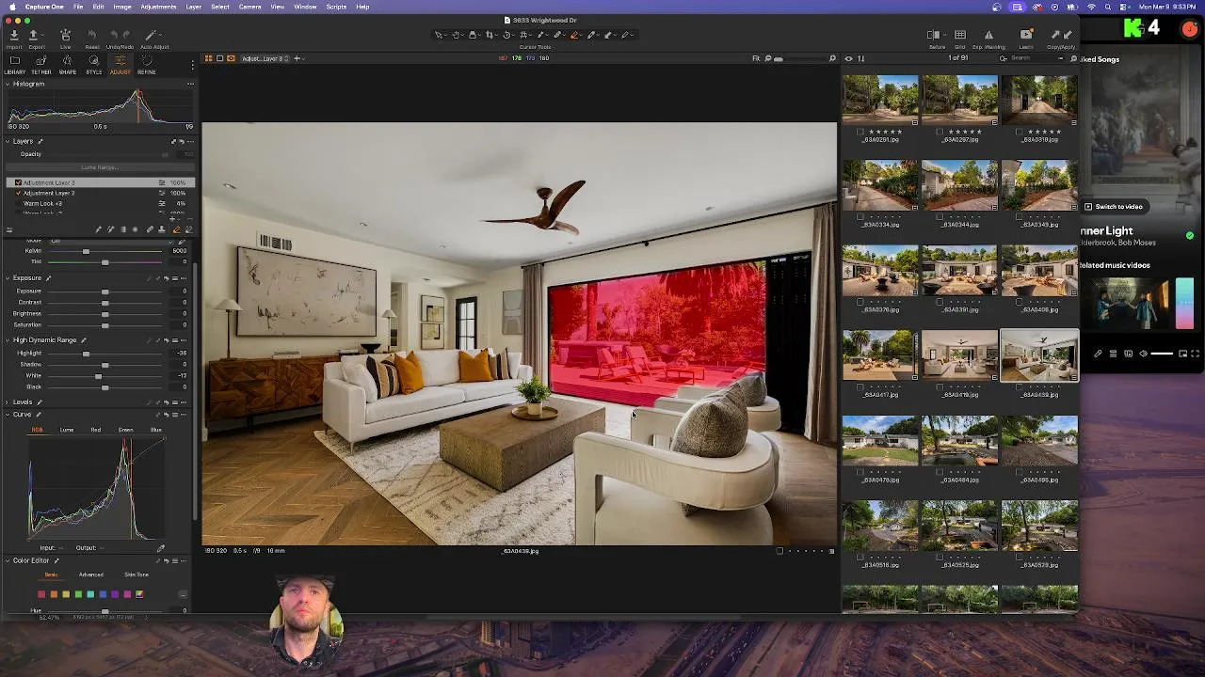Uncheck Adjustment Layer 2 checkbox
Screen dimensions: 1205x677
click(18, 193)
